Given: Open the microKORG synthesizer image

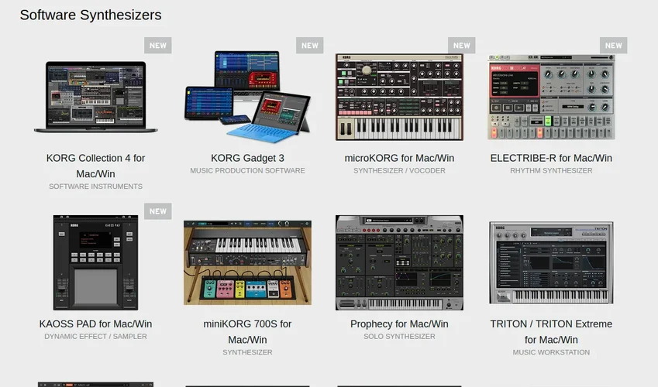Looking at the screenshot, I should [x=399, y=97].
